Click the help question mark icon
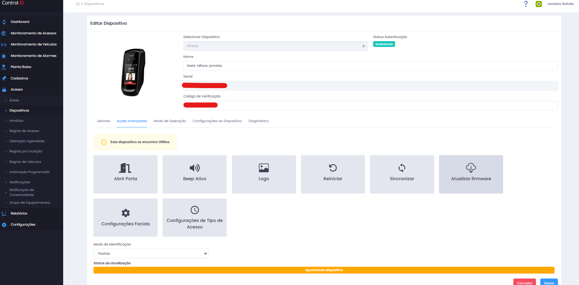The height and width of the screenshot is (285, 579). pyautogui.click(x=526, y=4)
